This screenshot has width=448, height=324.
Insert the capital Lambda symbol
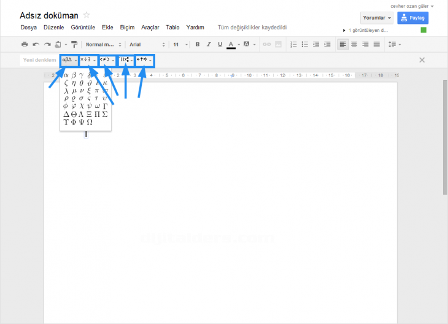click(81, 115)
